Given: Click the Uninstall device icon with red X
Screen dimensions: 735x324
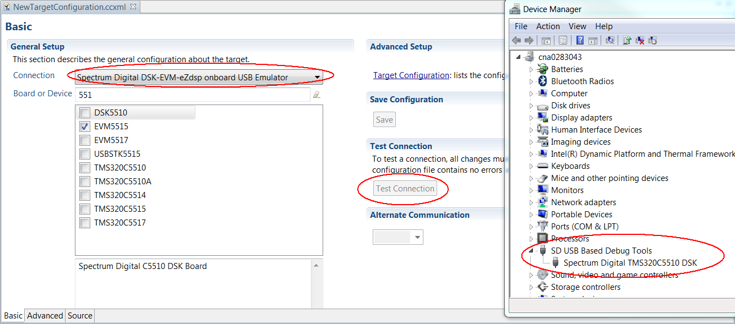Looking at the screenshot, I should pyautogui.click(x=640, y=40).
